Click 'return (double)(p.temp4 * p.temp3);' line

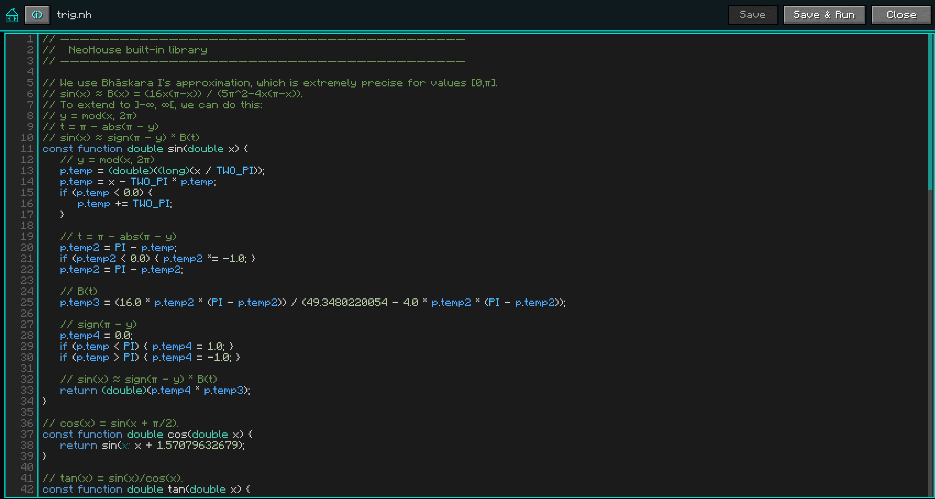tap(155, 390)
